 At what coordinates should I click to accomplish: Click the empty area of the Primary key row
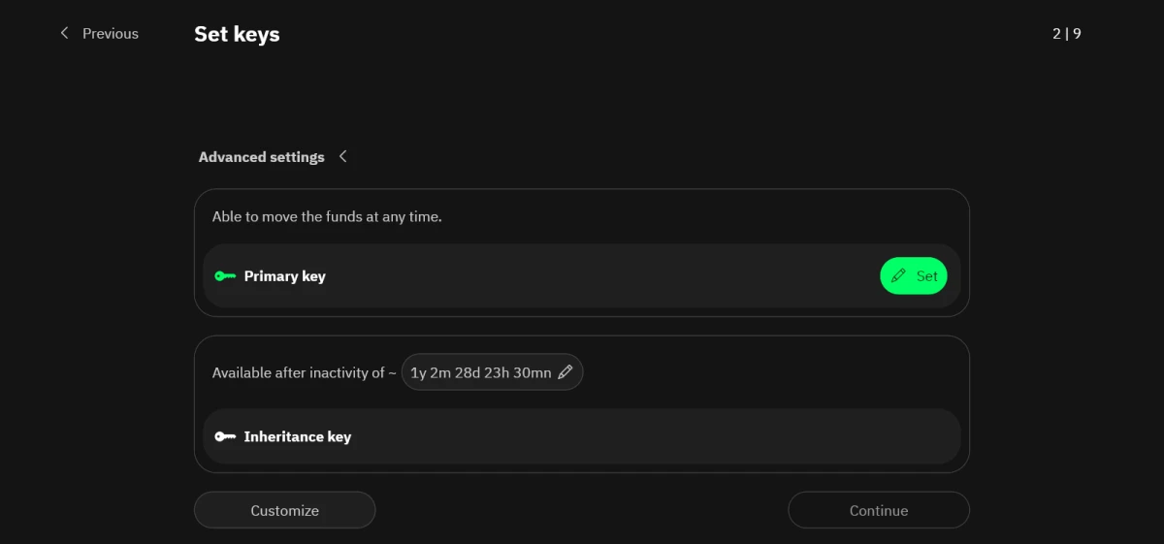(601, 276)
